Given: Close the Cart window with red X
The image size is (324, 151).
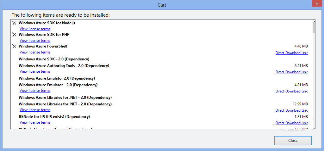Looking at the screenshot, I should click(317, 3).
